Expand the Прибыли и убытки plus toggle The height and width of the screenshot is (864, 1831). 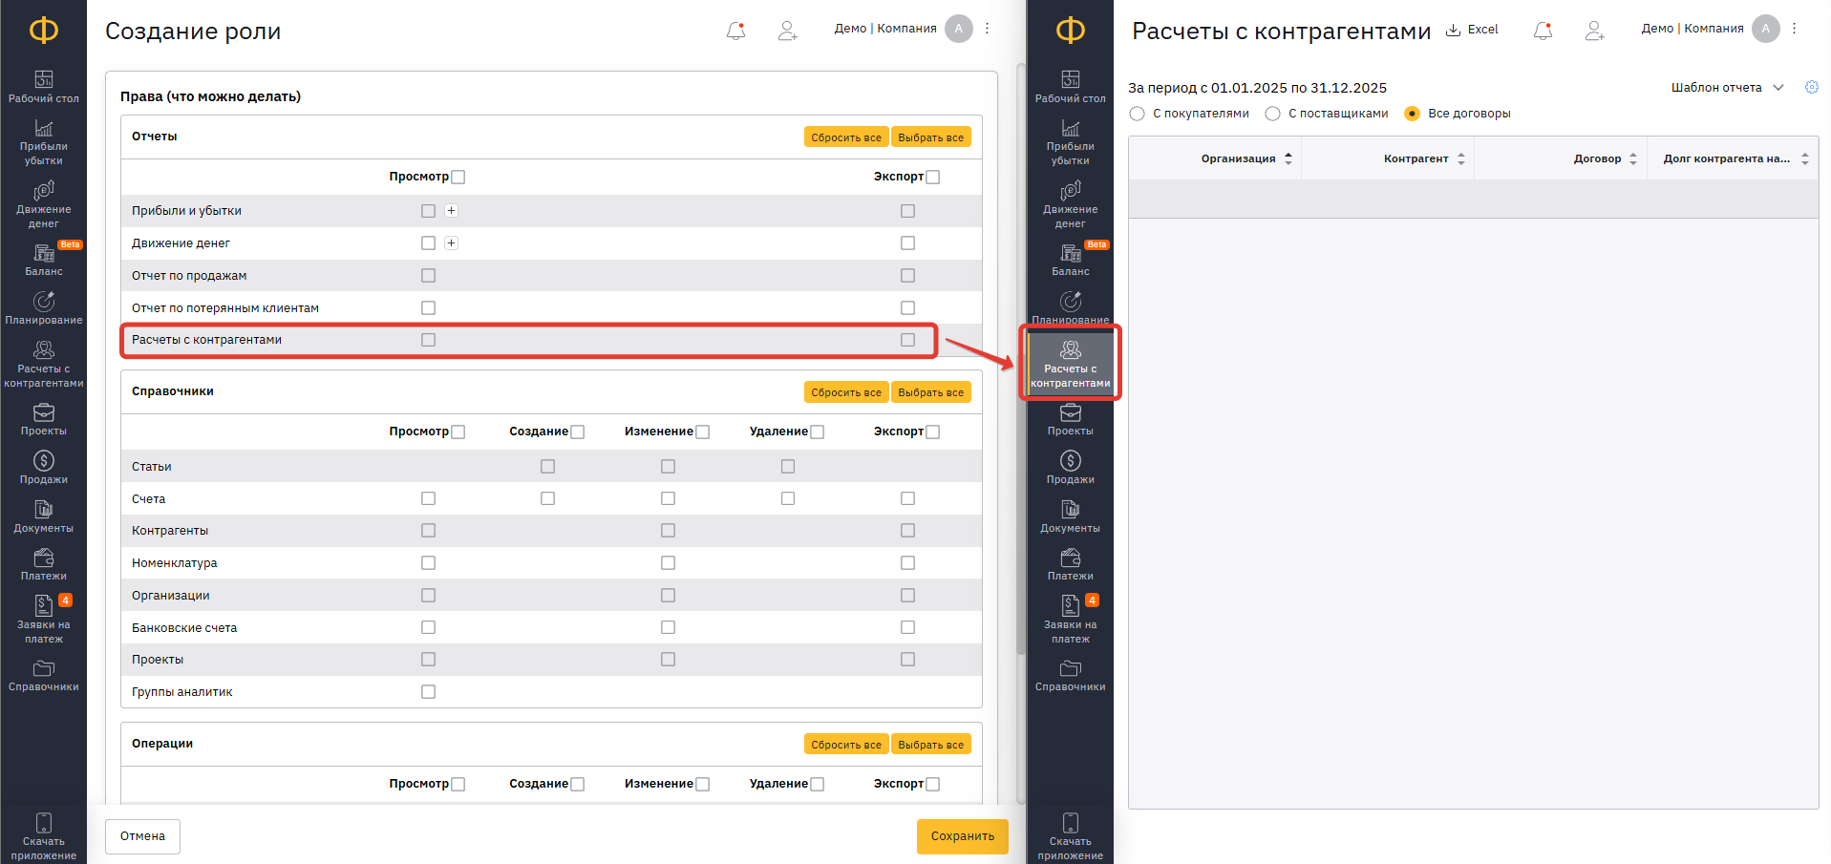tap(452, 211)
